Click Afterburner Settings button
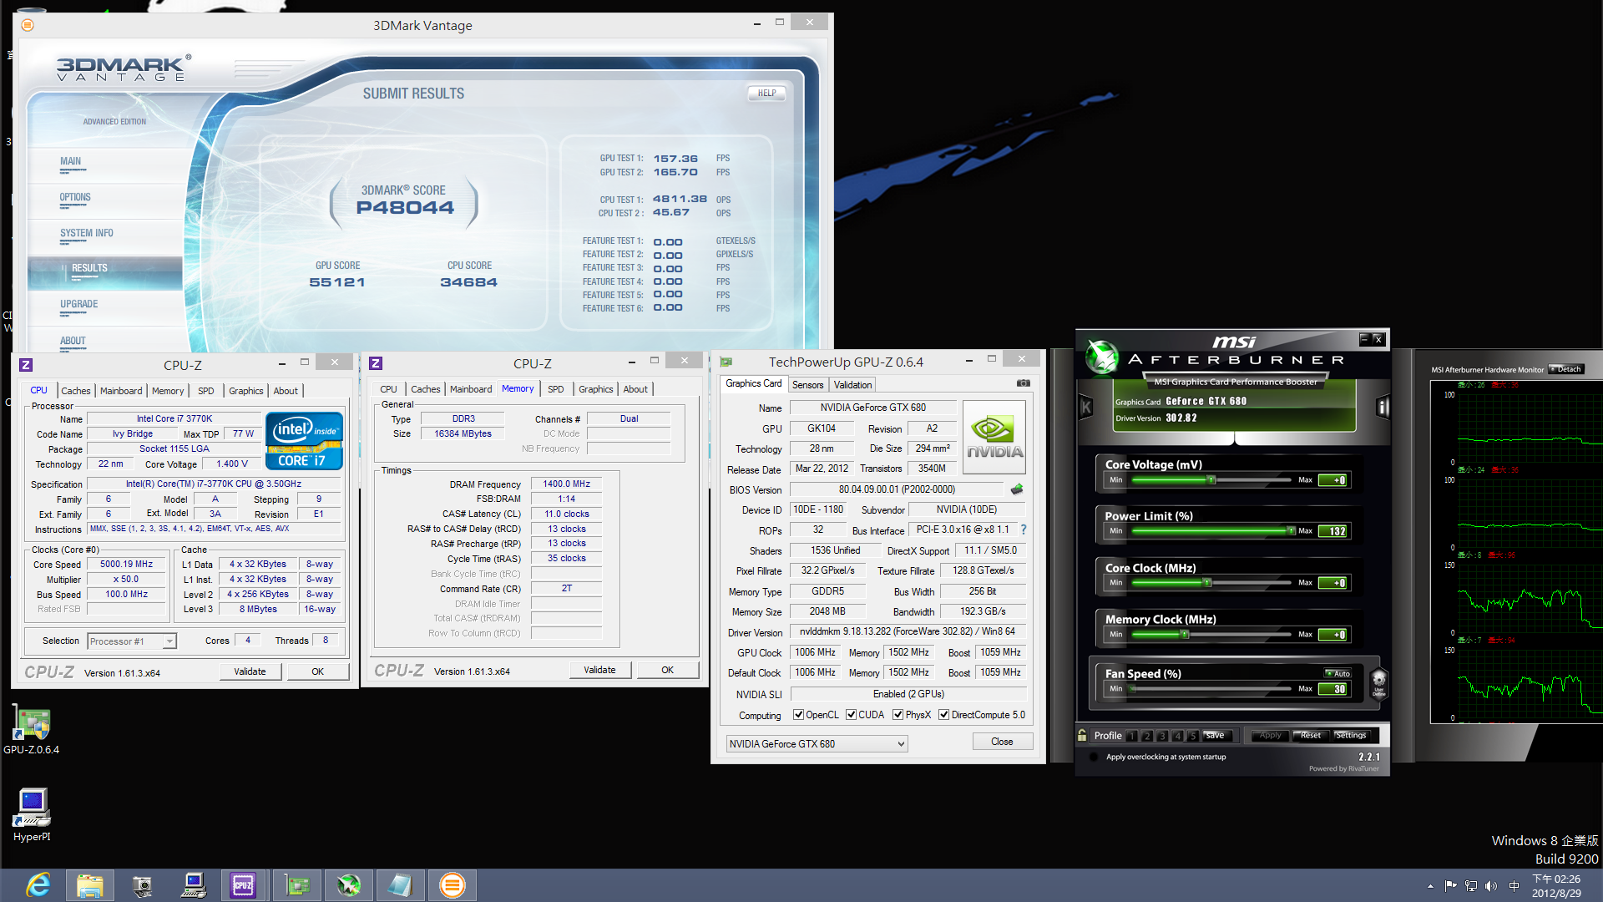Screen dimensions: 1603x902 pos(1350,735)
